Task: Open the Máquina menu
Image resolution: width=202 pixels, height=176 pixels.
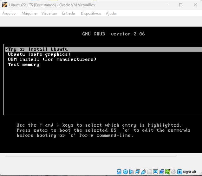Action: coord(29,13)
